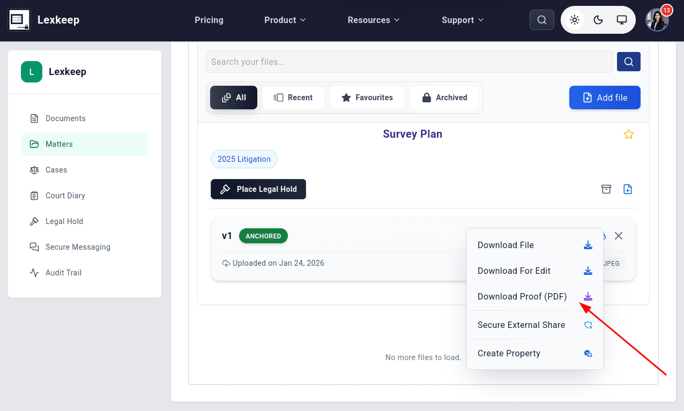Click the Lexkeep brand name in header
The height and width of the screenshot is (411, 684).
coord(58,20)
